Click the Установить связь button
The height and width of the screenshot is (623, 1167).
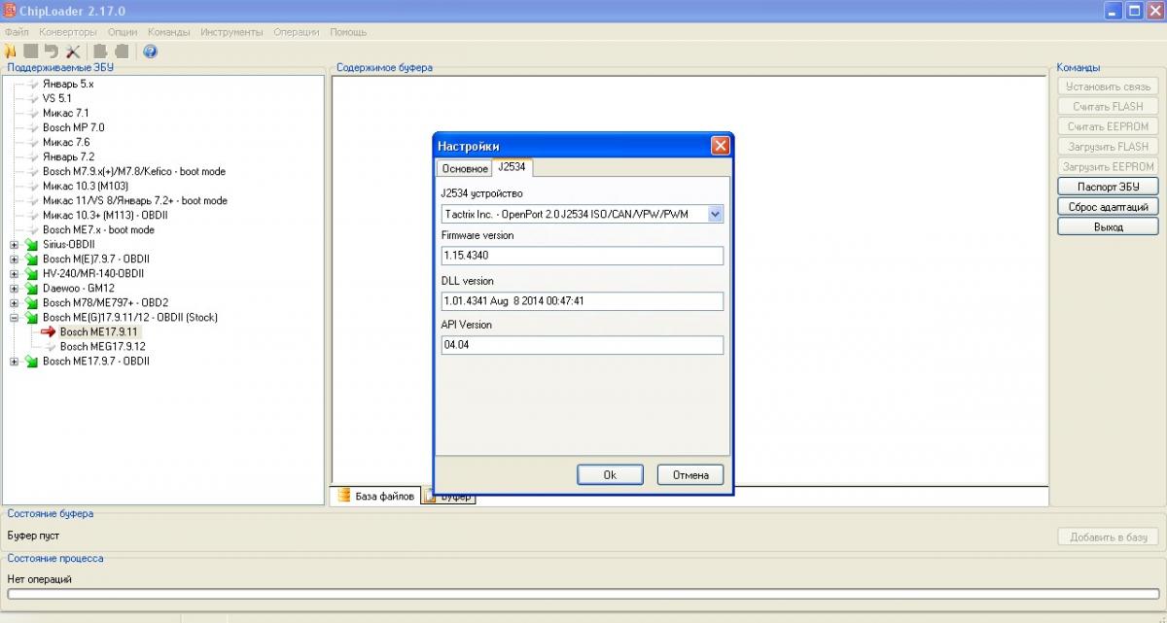(x=1108, y=87)
